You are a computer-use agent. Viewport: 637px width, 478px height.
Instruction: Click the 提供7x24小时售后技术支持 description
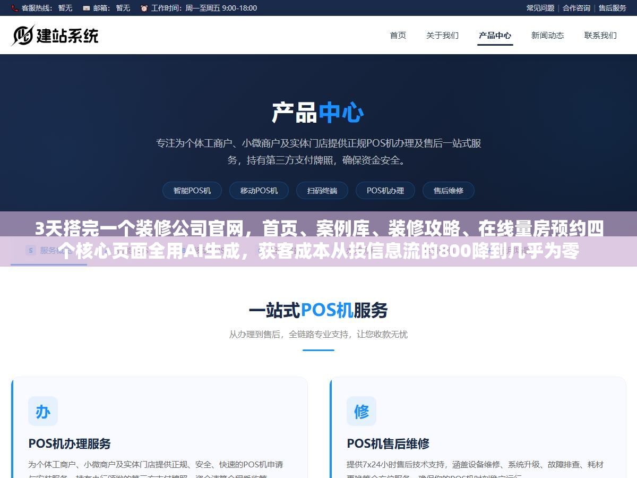(475, 470)
